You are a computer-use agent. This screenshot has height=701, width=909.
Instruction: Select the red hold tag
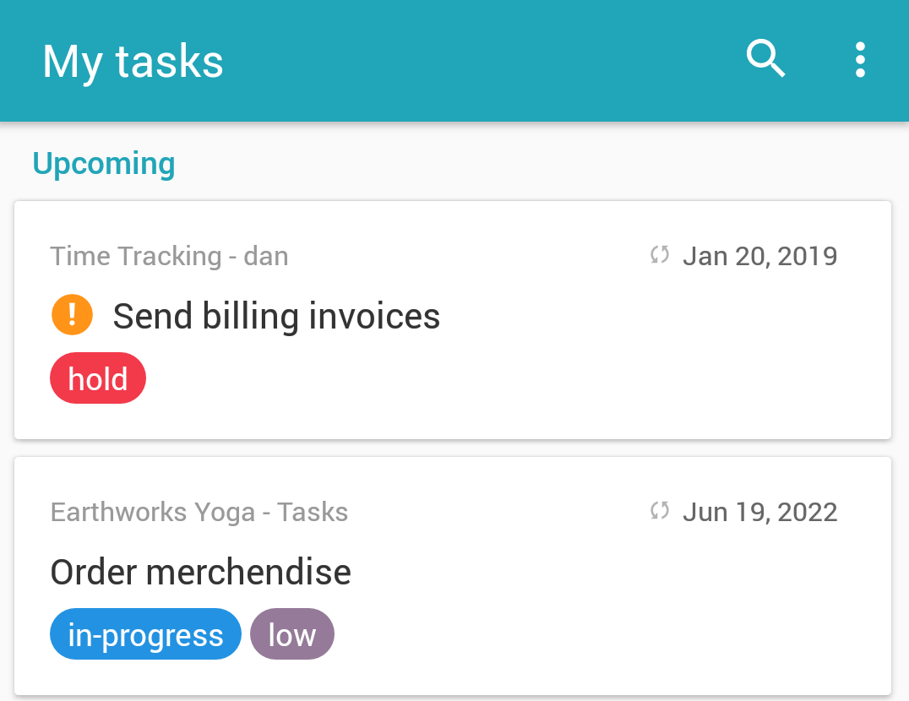(x=98, y=378)
